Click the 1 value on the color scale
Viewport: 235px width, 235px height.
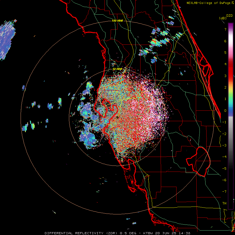225,99
